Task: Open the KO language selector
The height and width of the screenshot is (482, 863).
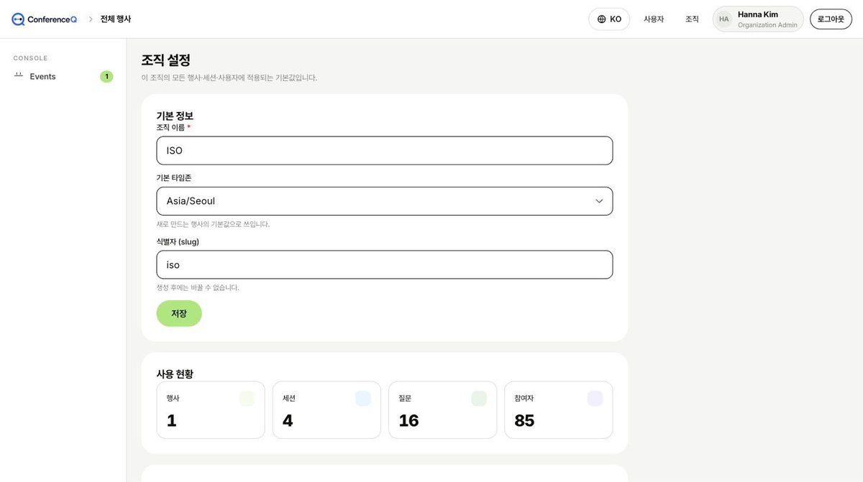Action: 609,19
